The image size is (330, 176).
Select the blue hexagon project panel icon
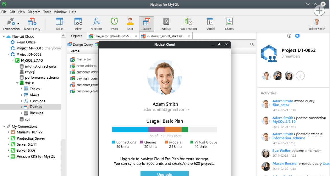tap(297, 36)
